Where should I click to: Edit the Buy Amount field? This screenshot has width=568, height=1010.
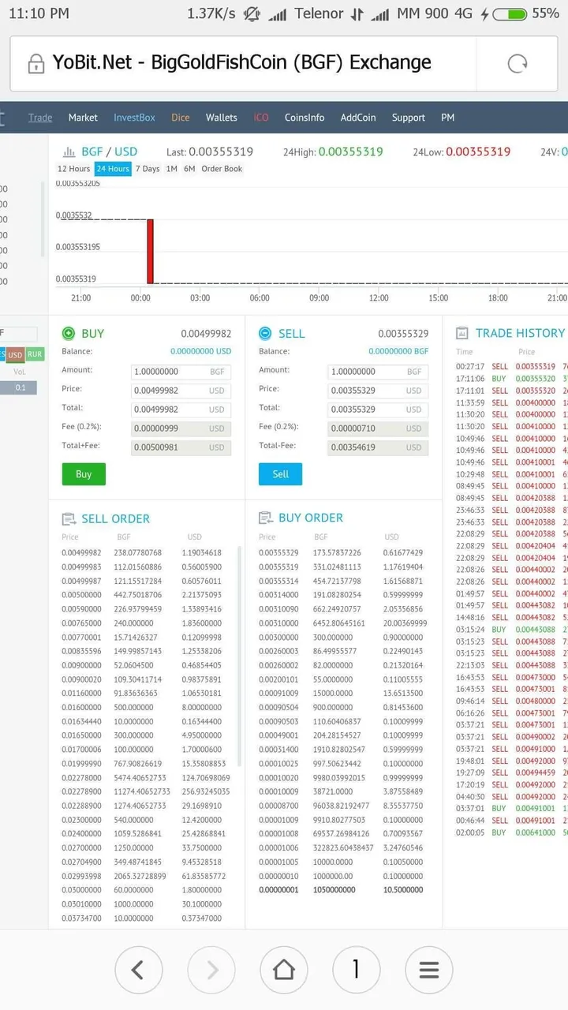coord(181,372)
